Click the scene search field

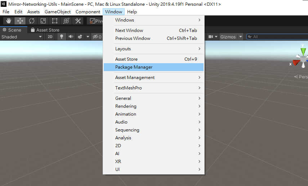(x=277, y=37)
